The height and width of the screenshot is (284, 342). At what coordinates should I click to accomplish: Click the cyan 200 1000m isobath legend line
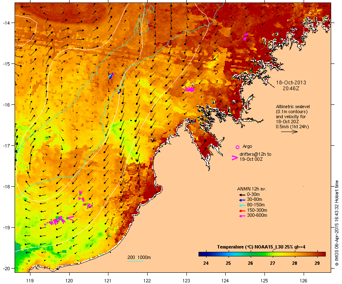135,261
